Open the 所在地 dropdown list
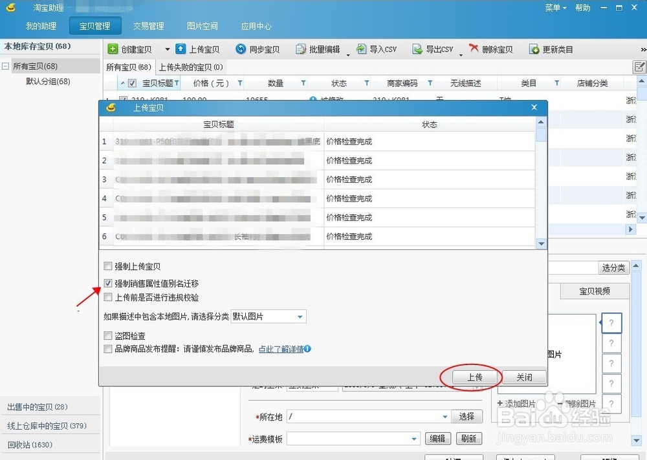This screenshot has height=460, width=647. (x=443, y=416)
